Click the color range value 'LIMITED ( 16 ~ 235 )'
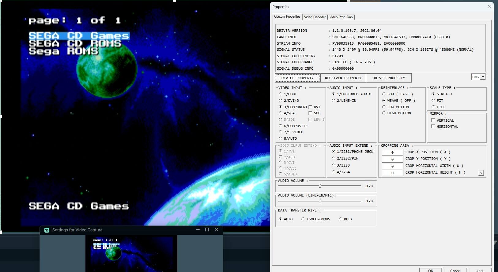The image size is (498, 272). (353, 62)
